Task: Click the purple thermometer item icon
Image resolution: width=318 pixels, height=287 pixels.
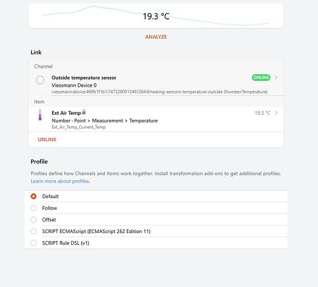Action: click(40, 115)
